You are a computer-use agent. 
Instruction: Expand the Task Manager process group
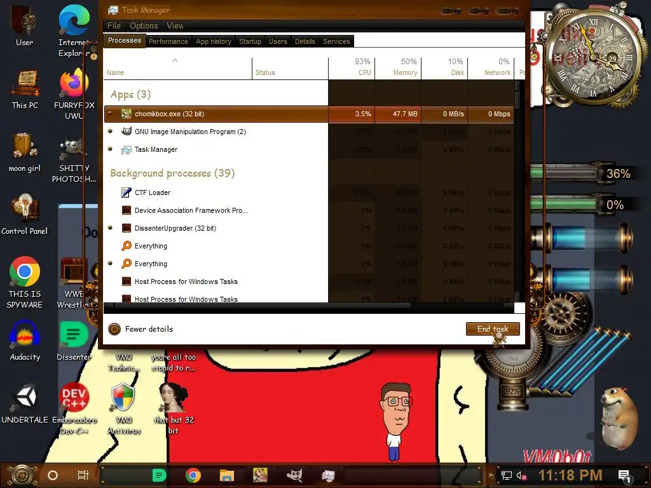coord(110,149)
